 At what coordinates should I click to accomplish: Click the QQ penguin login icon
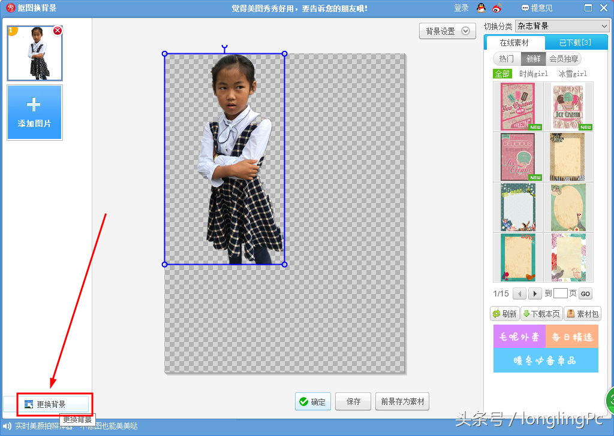[x=481, y=8]
